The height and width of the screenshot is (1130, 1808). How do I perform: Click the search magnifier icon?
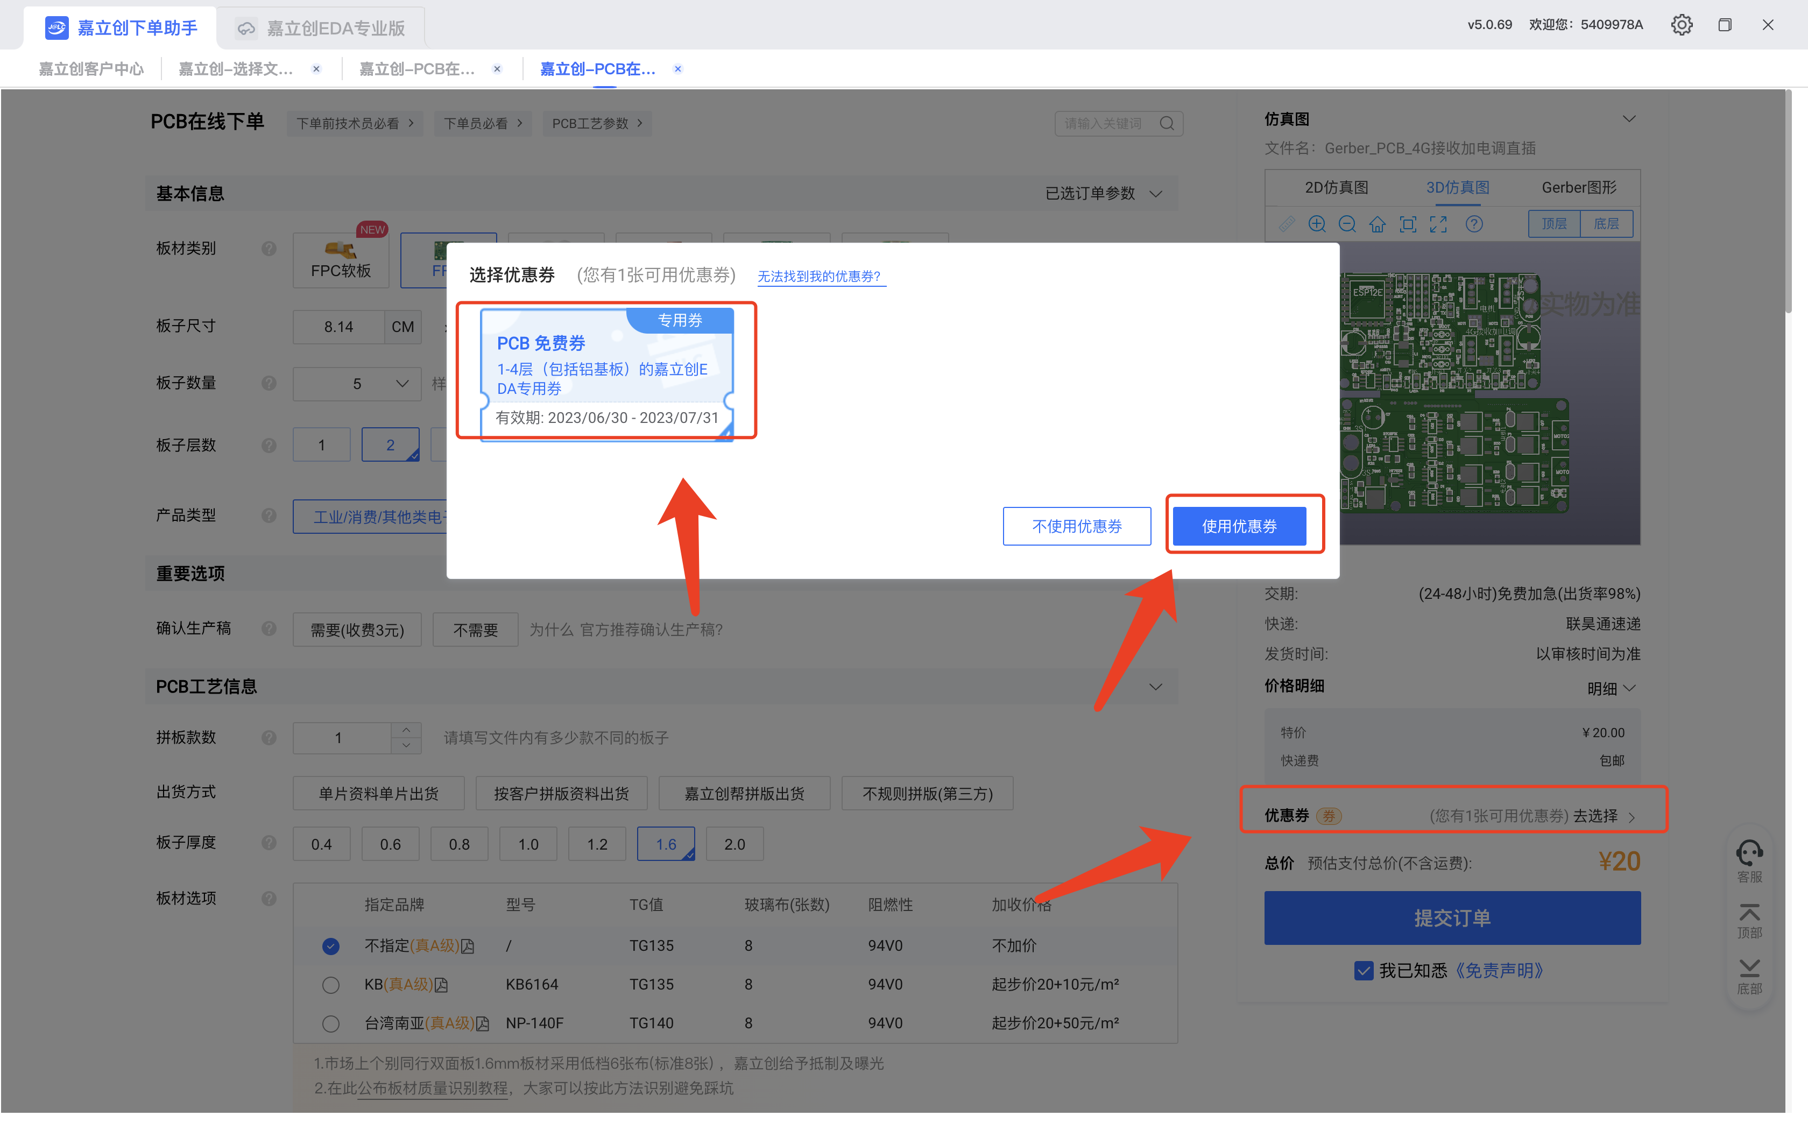[1166, 123]
